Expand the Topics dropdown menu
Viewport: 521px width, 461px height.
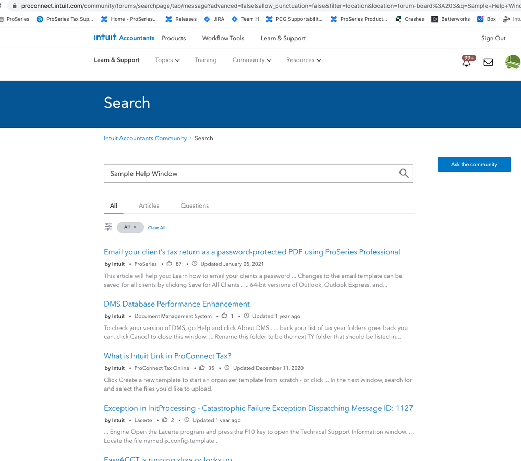coord(167,60)
